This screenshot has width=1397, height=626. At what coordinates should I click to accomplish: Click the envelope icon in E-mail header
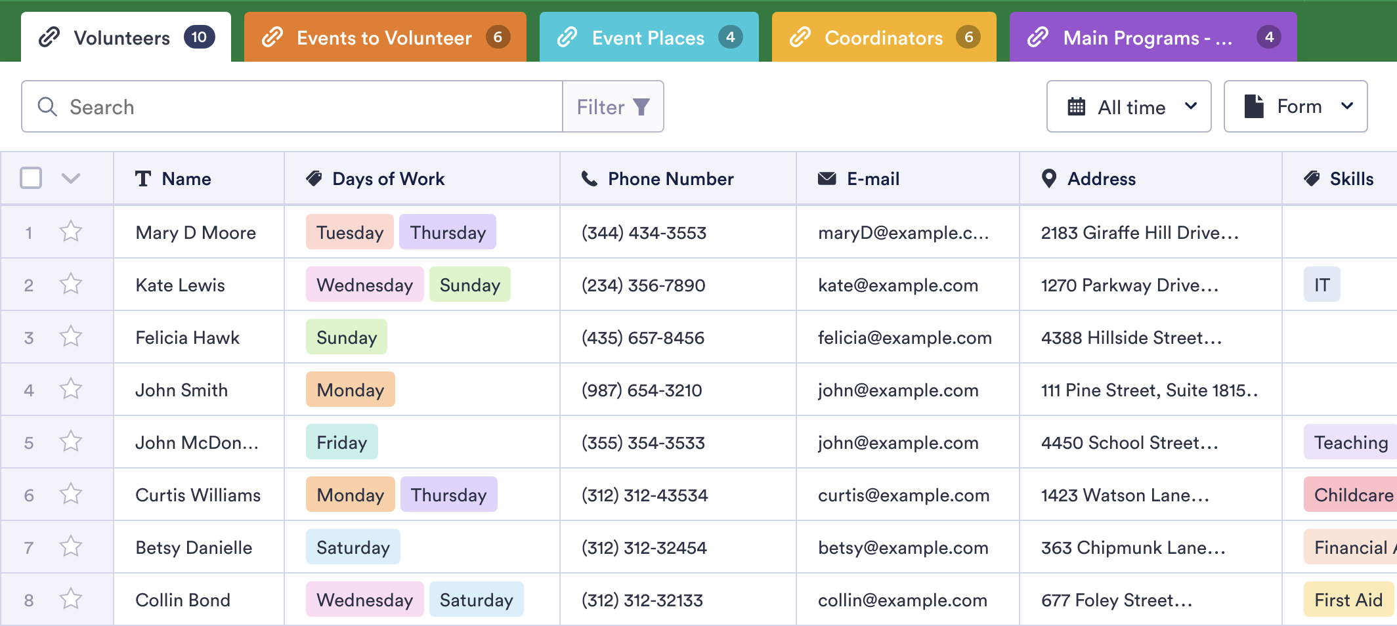click(x=827, y=178)
